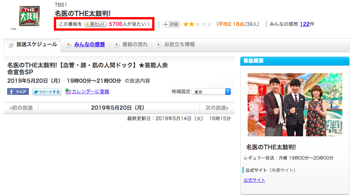Click the down-arrow icon on 放送スケジュール
This screenshot has width=351, height=196.
tap(11, 45)
